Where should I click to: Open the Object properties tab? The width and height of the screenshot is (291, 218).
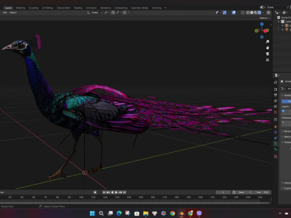pos(275,127)
